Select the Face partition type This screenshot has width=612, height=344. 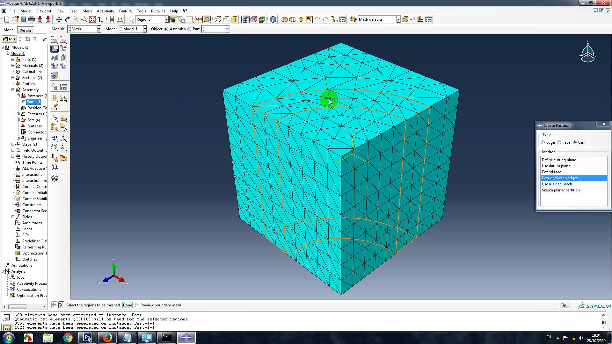pos(559,142)
